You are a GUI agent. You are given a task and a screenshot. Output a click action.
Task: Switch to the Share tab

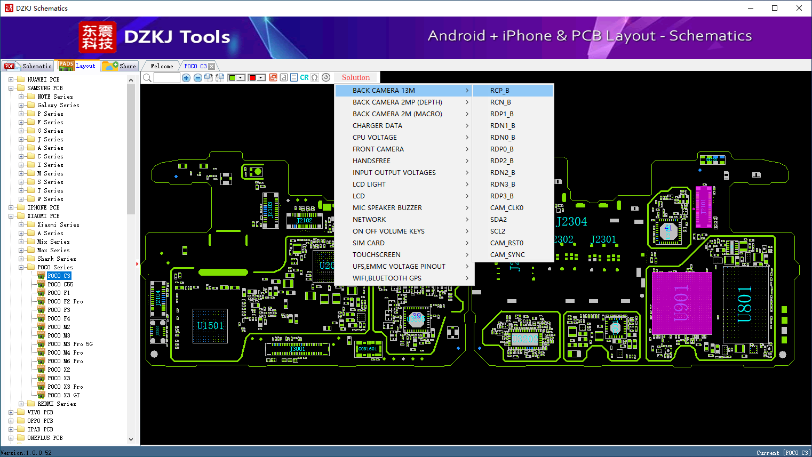120,66
